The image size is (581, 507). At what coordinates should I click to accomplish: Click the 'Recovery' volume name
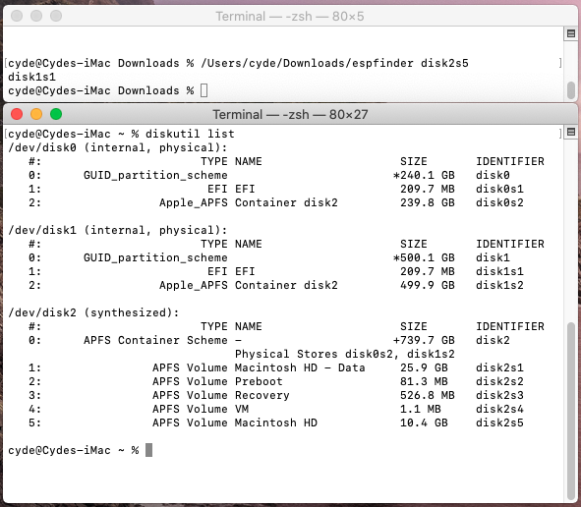[x=261, y=395]
